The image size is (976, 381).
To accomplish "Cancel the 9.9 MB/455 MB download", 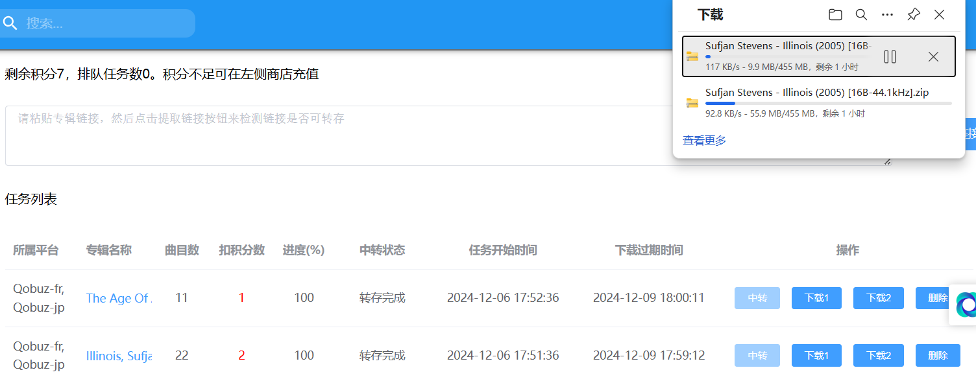I will point(933,56).
